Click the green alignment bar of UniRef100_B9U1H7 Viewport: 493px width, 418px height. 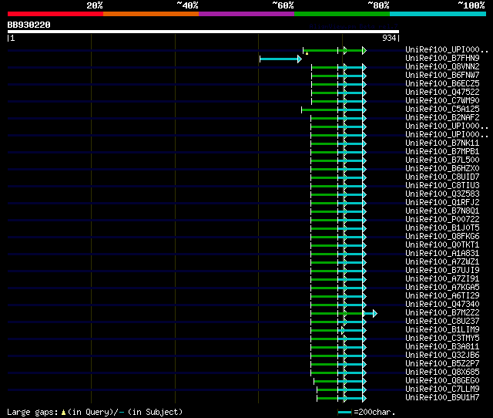coord(327,399)
